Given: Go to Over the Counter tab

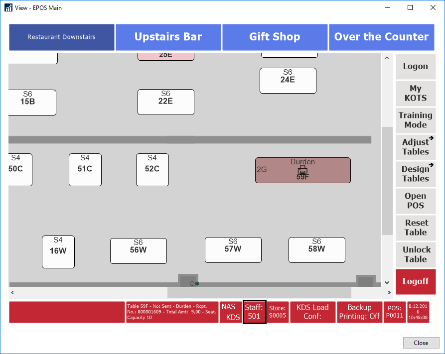Looking at the screenshot, I should point(381,37).
